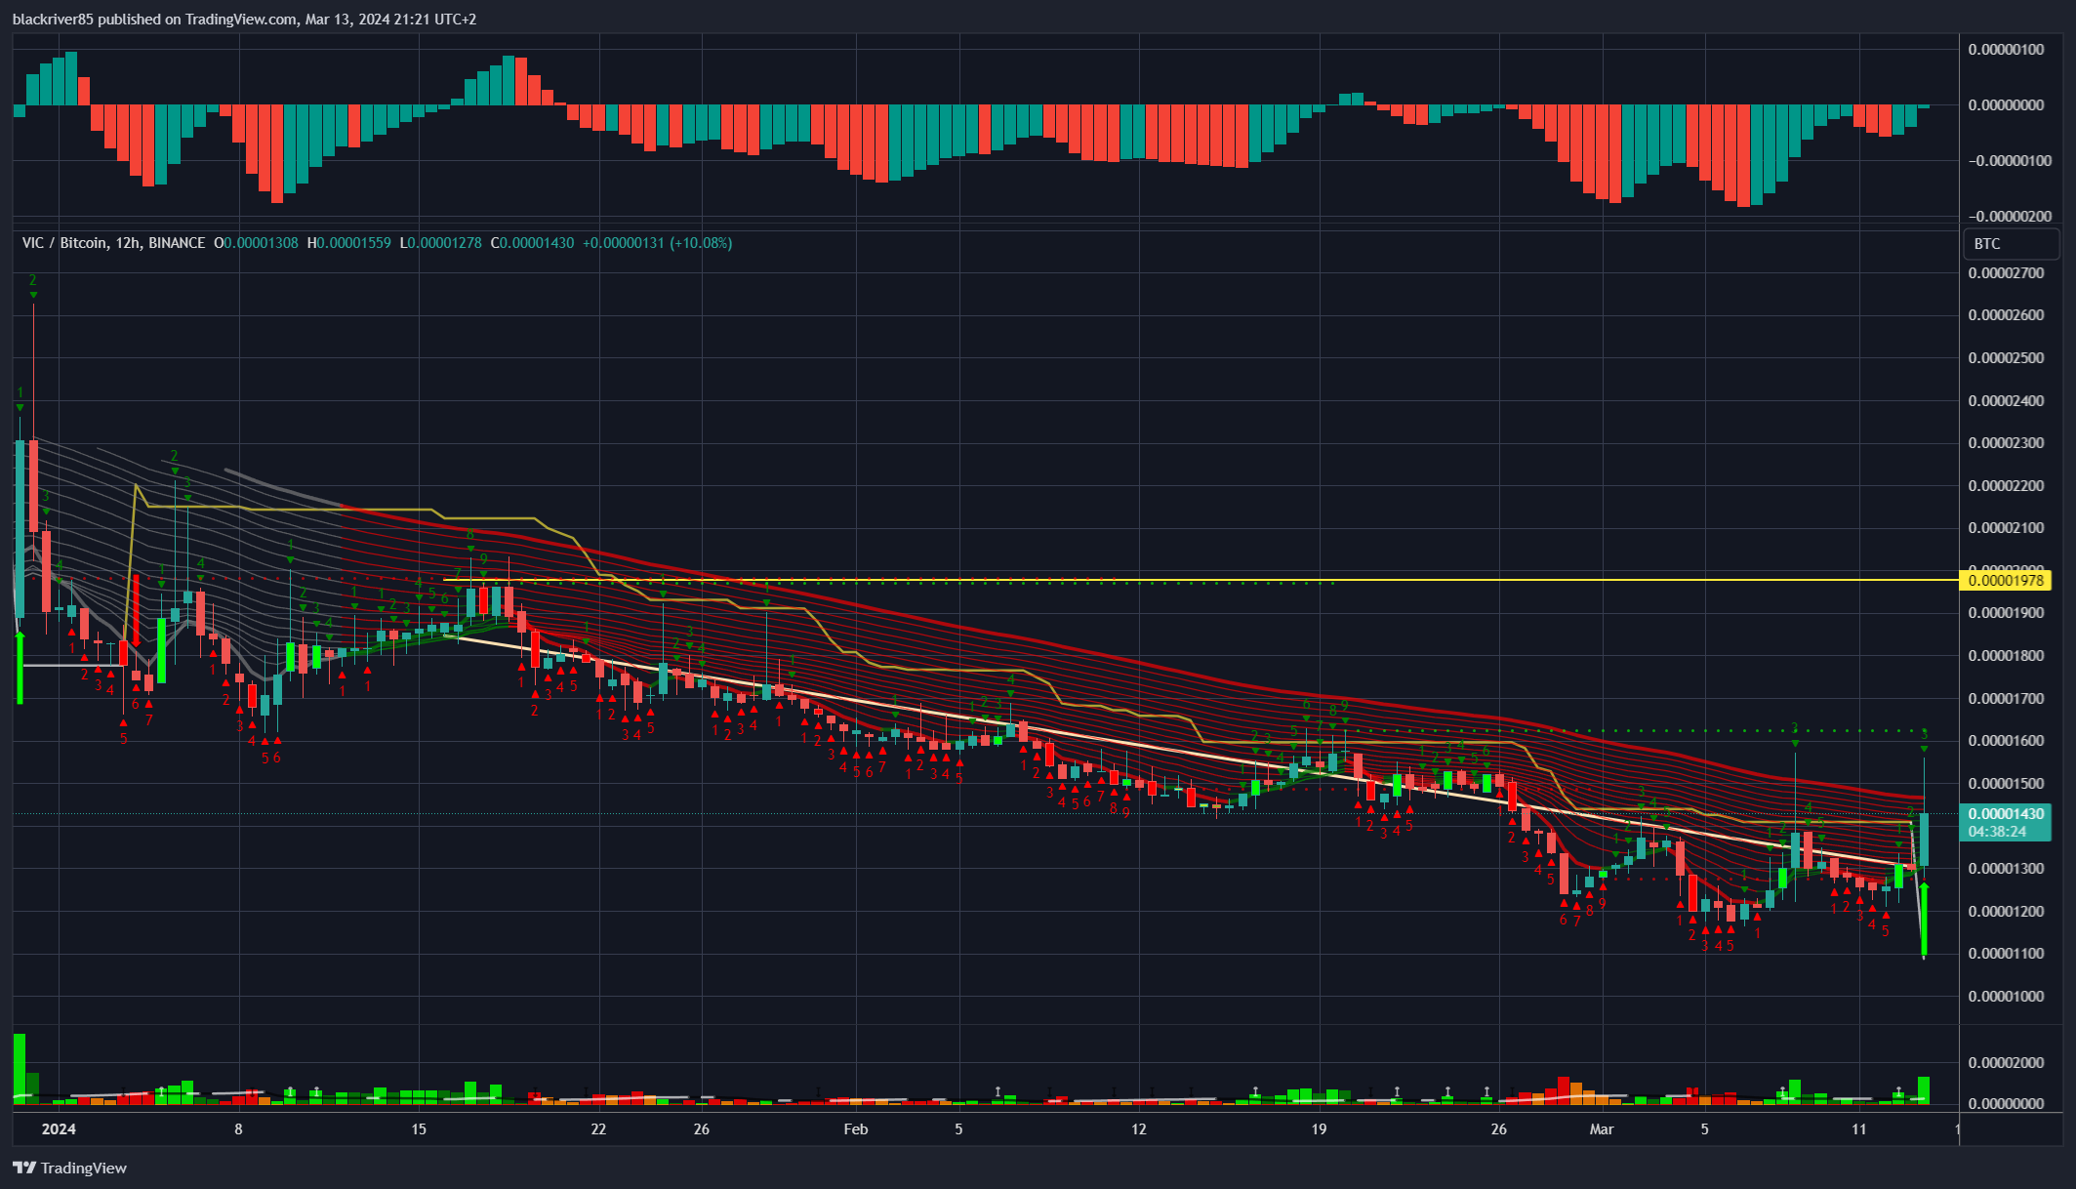Click the 0.00001000 price scale label
Viewport: 2076px width, 1189px height.
tap(2005, 997)
